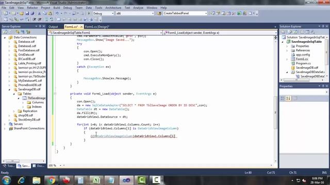Click the Undo toolbar icon
The image size is (330, 185).
pos(57,13)
